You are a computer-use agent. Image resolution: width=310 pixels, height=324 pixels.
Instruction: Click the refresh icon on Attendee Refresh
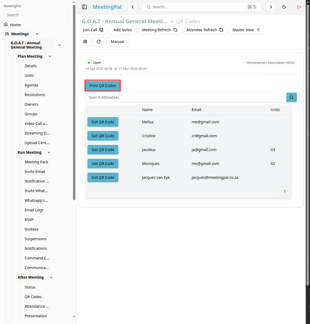[x=221, y=30]
